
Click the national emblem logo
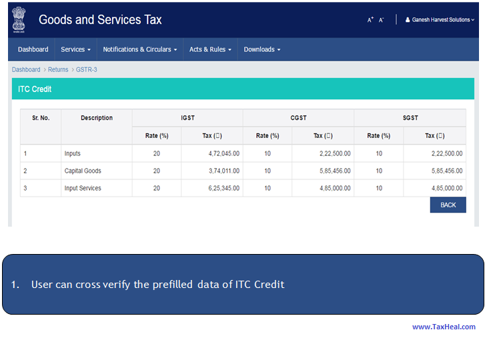(x=18, y=20)
